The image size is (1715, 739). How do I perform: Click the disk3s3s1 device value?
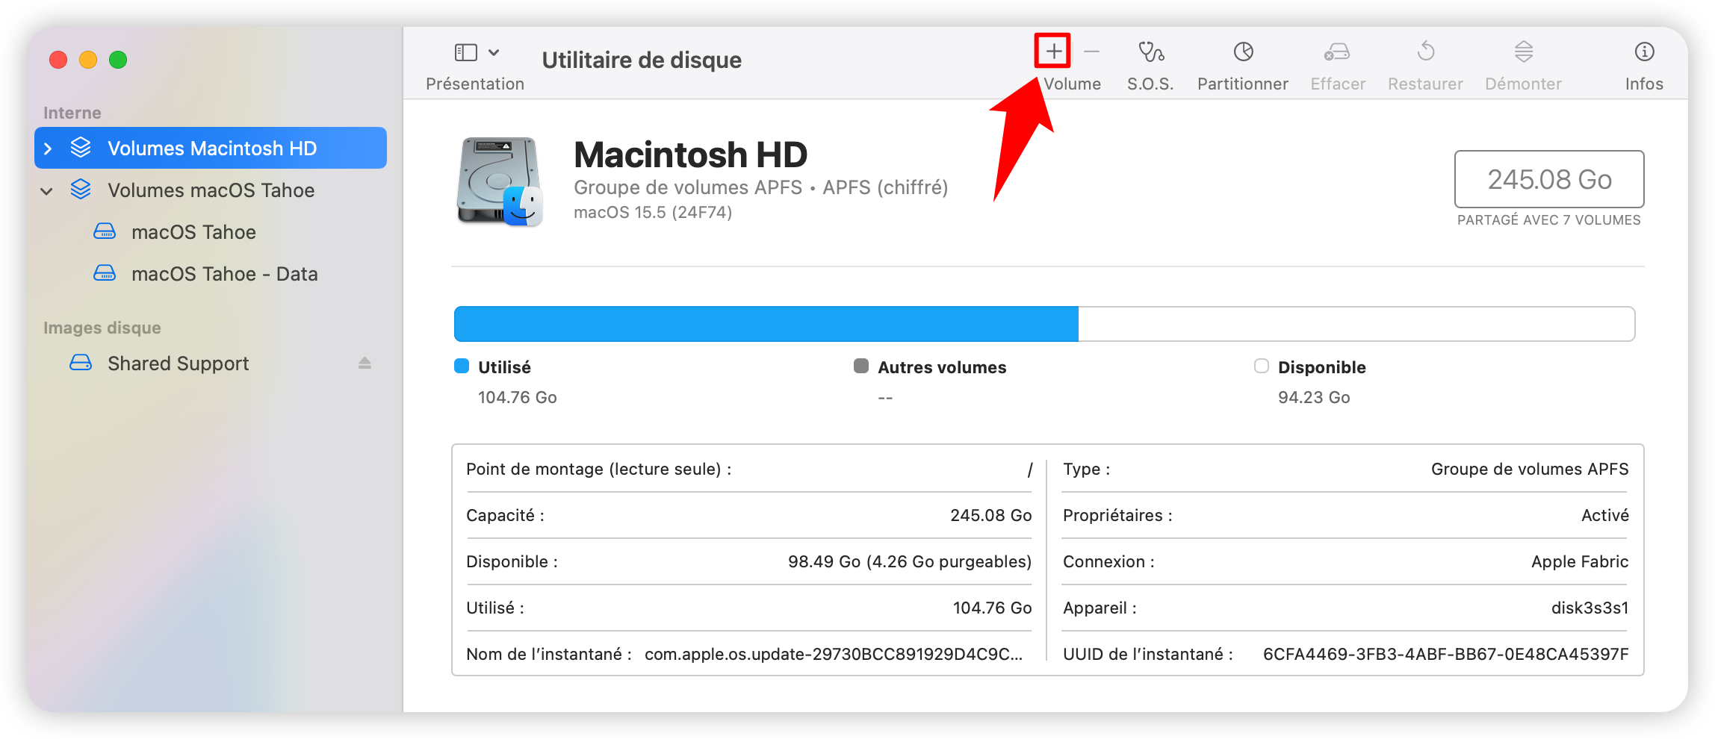(1590, 608)
